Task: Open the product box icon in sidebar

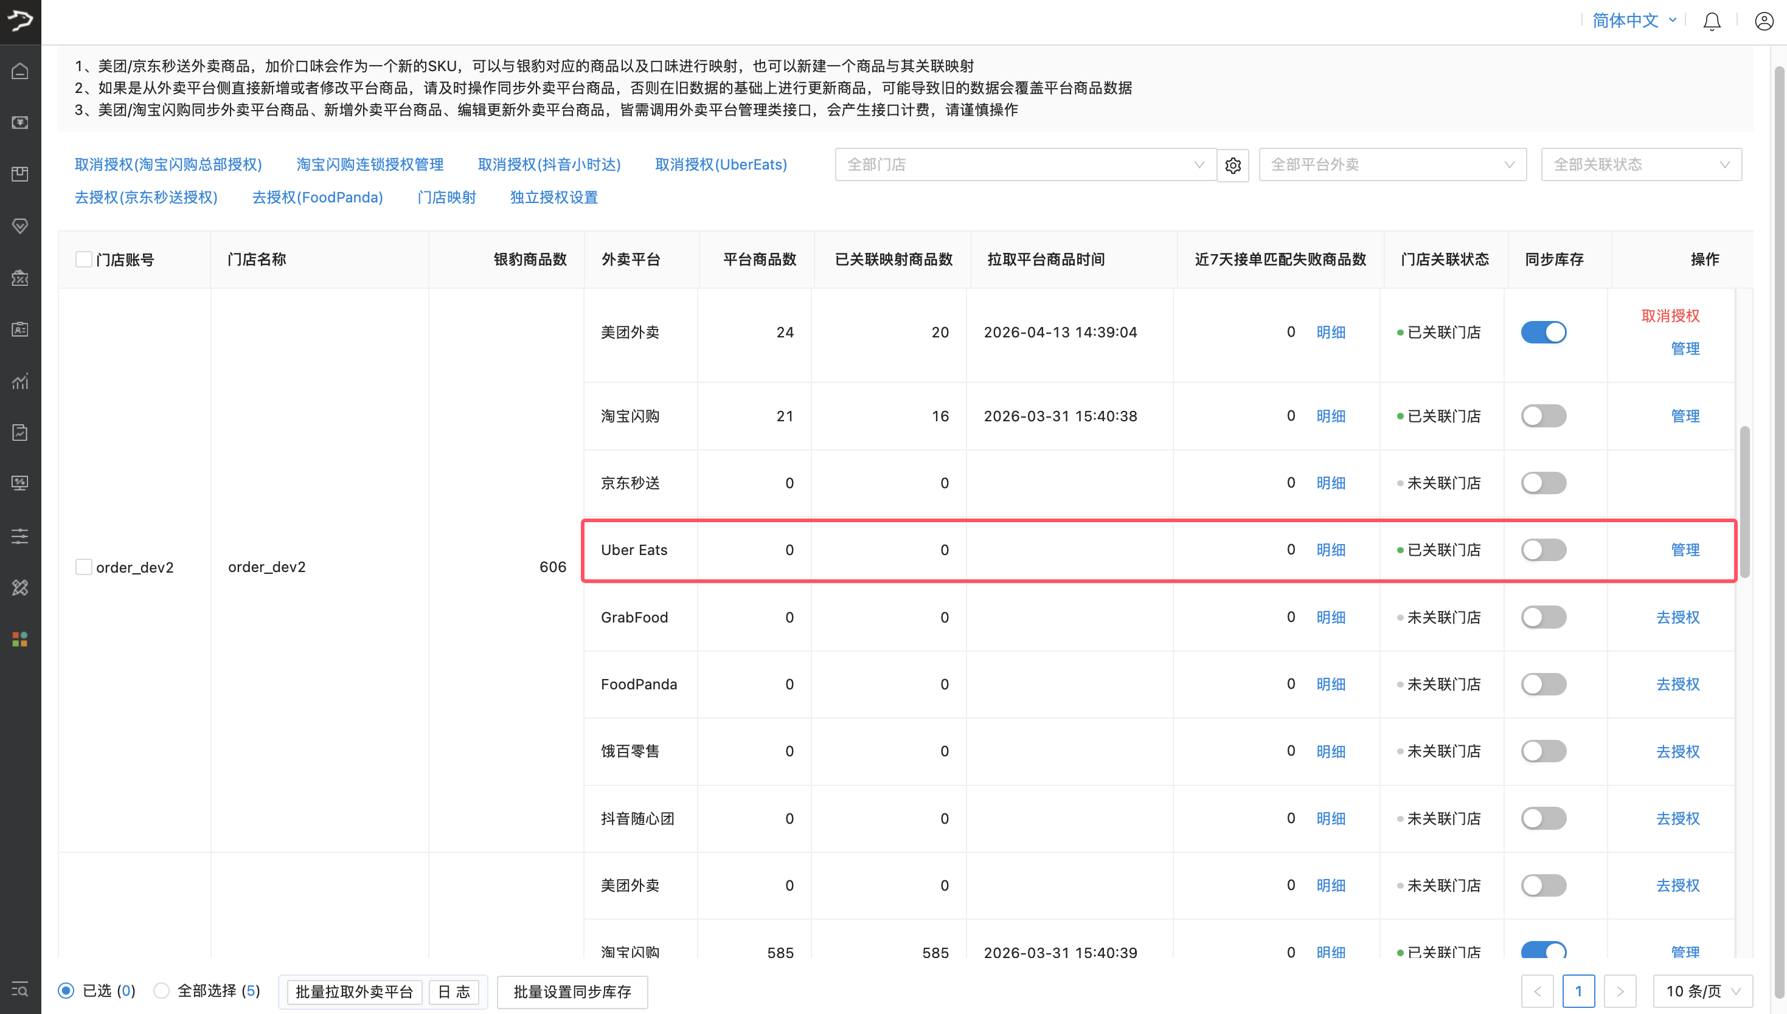Action: tap(20, 174)
